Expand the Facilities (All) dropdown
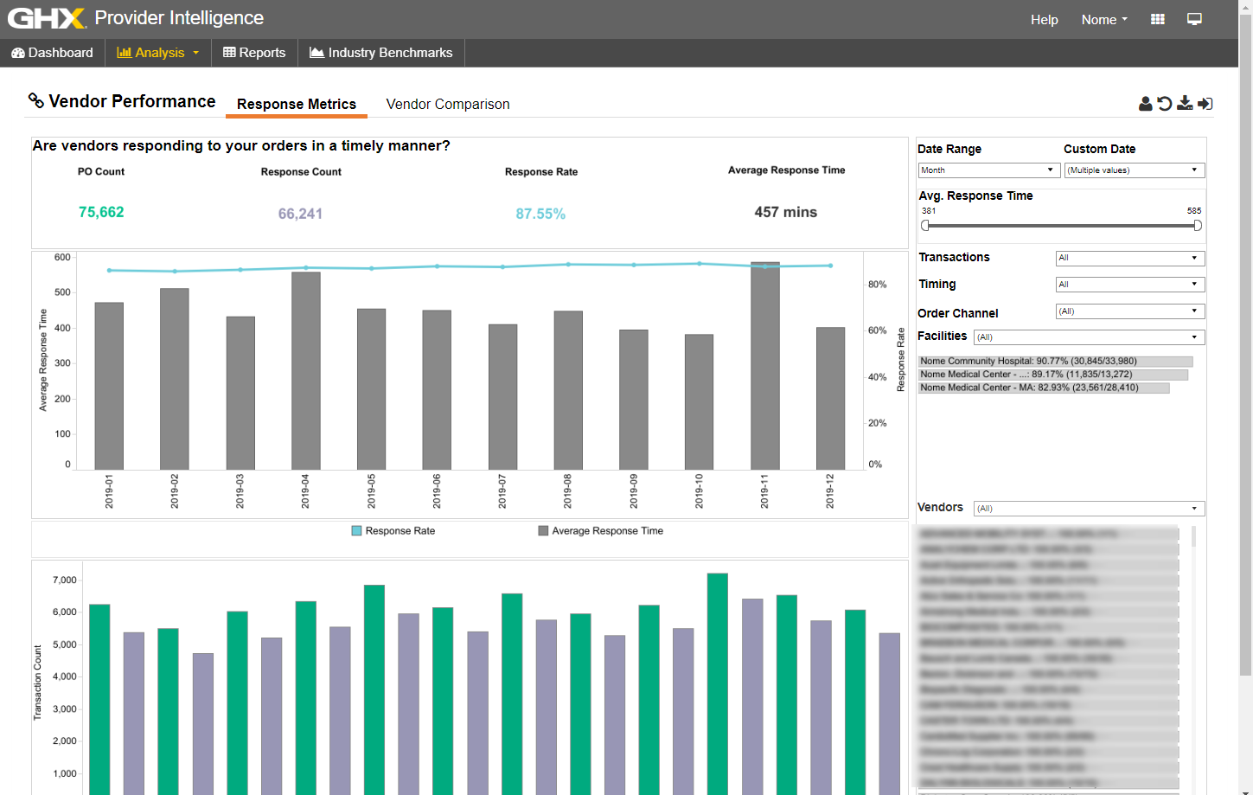This screenshot has height=795, width=1253. click(1088, 337)
